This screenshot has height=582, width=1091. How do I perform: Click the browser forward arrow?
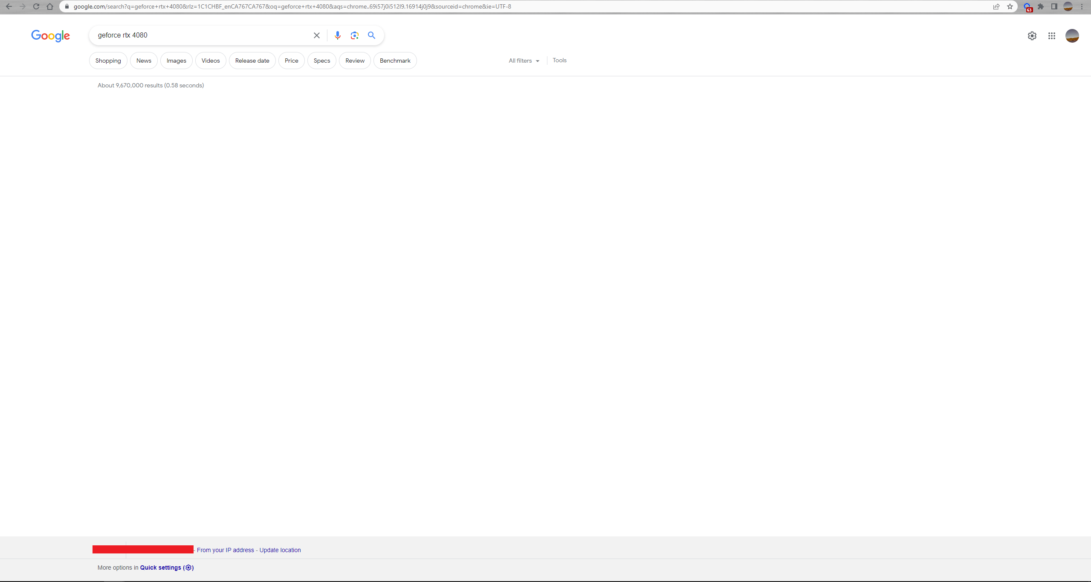coord(23,6)
